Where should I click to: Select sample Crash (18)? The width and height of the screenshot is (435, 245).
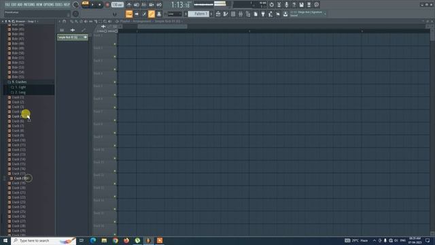pyautogui.click(x=20, y=178)
